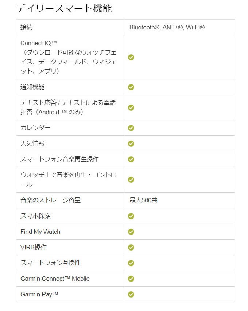Click the Garmin Connect Mobile checkmark icon
Screen dimensions: 248x311
click(131, 279)
